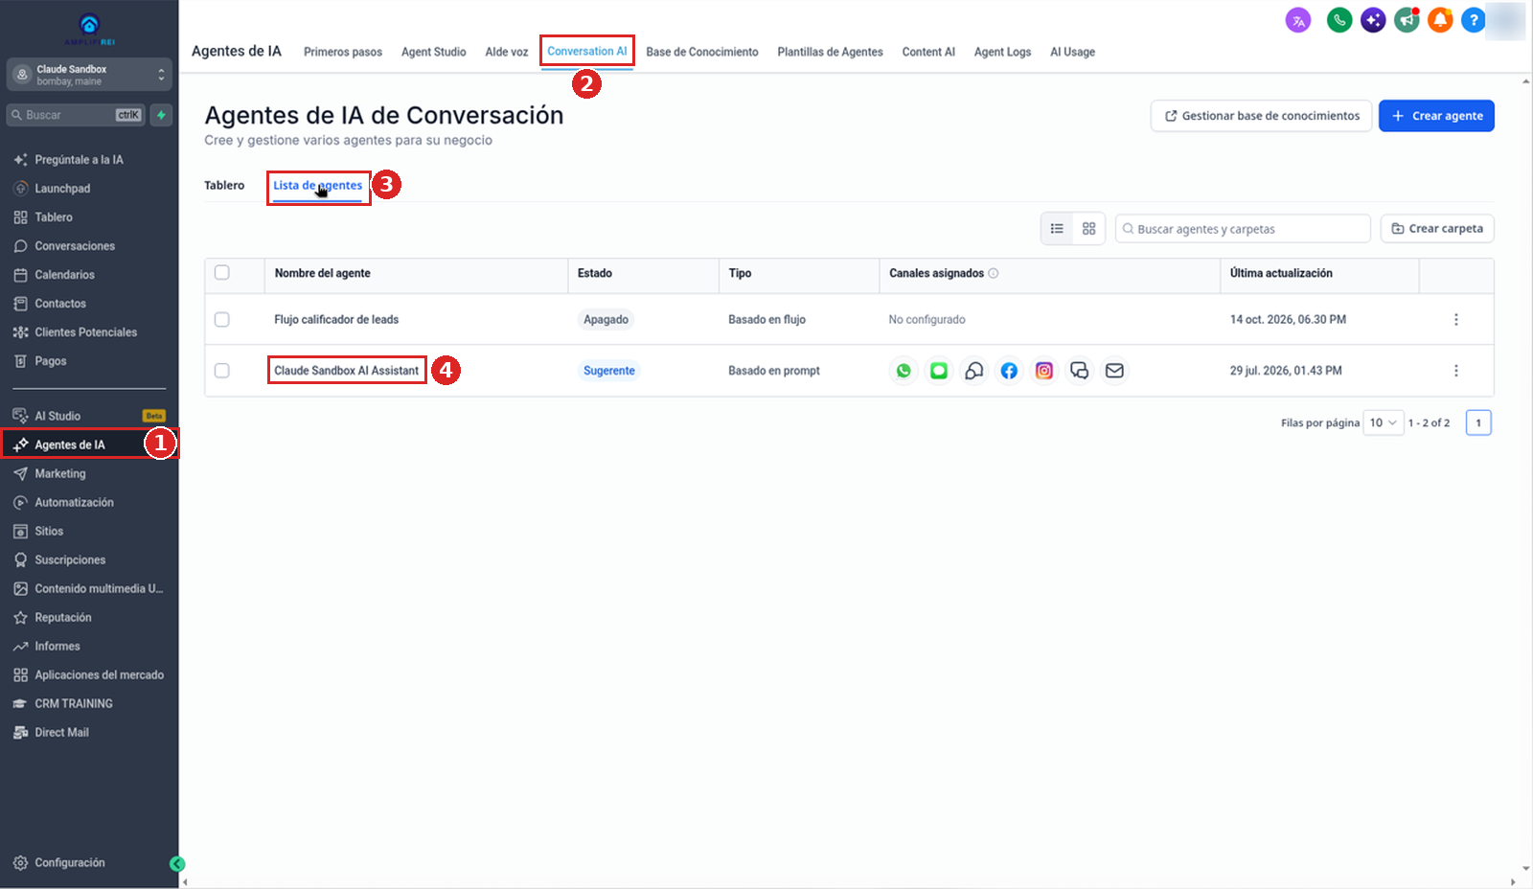
Task: Collapse the sidebar with green arrow button
Action: pyautogui.click(x=177, y=864)
